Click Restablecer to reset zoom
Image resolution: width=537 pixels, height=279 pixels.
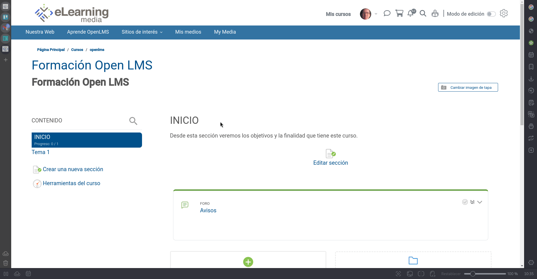(x=451, y=274)
